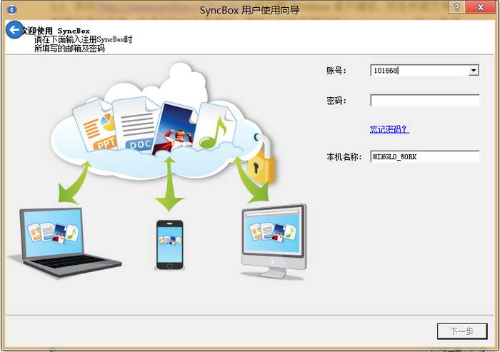Open the 忘记密码？ forgot password link
Image resolution: width=500 pixels, height=352 pixels.
[x=389, y=129]
